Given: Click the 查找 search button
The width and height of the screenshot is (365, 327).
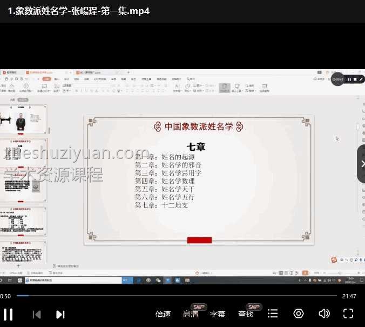Looking at the screenshot, I should tap(246, 314).
